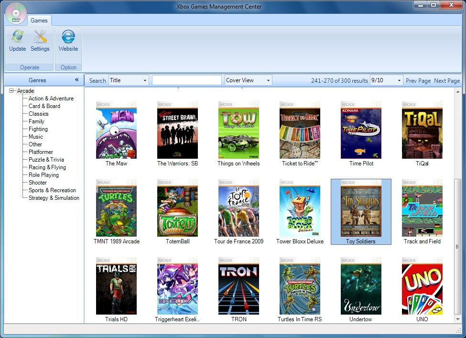Select the Triggerheart Exelica cover
This screenshot has width=466, height=338.
pos(177,286)
